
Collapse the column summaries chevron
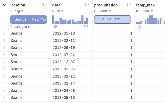(x=4, y=5)
